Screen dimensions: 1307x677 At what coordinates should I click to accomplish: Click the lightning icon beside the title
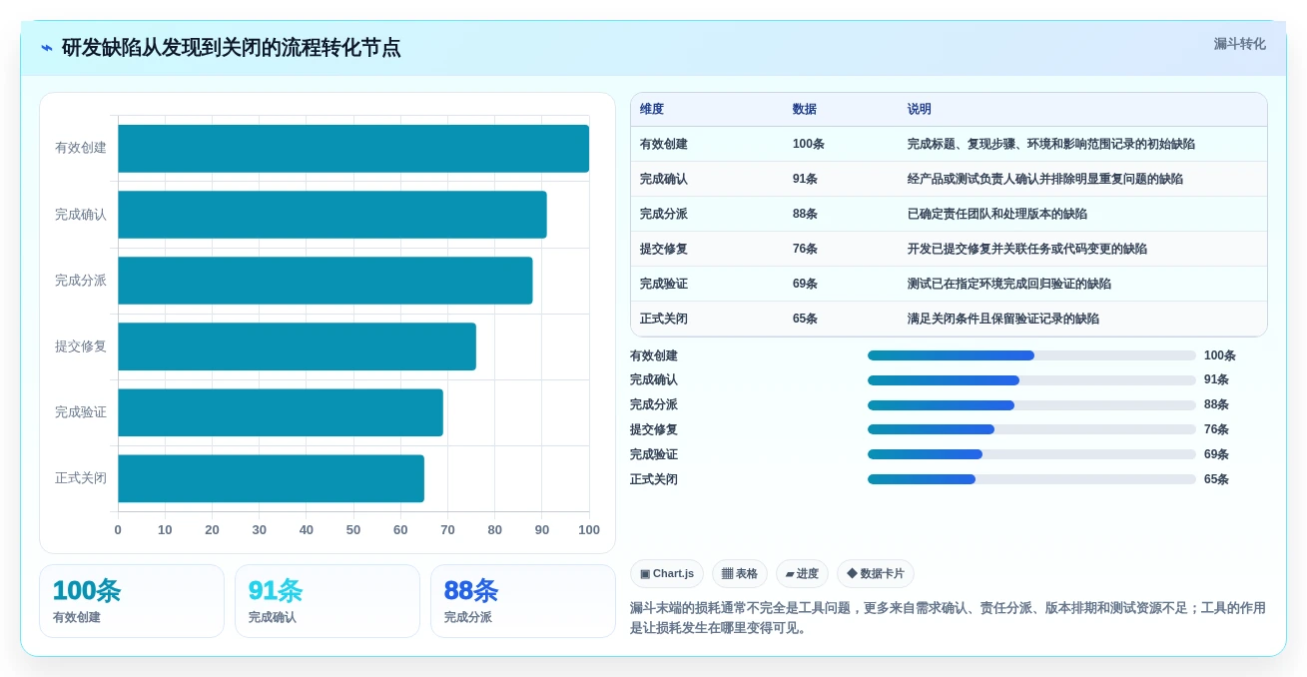tap(47, 48)
